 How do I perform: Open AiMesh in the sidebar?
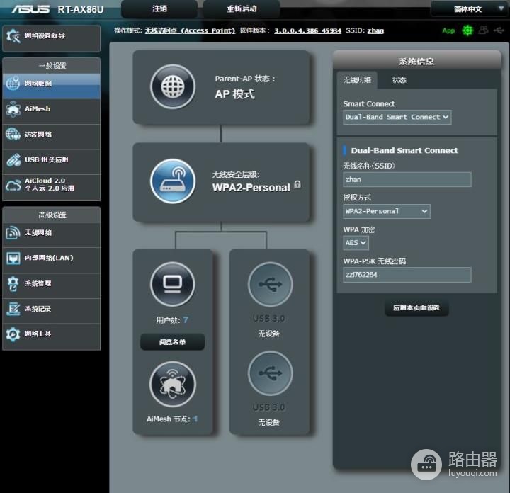click(x=52, y=109)
